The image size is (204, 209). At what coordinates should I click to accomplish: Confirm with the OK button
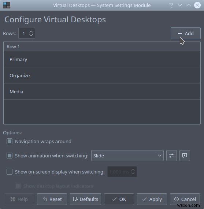119,199
